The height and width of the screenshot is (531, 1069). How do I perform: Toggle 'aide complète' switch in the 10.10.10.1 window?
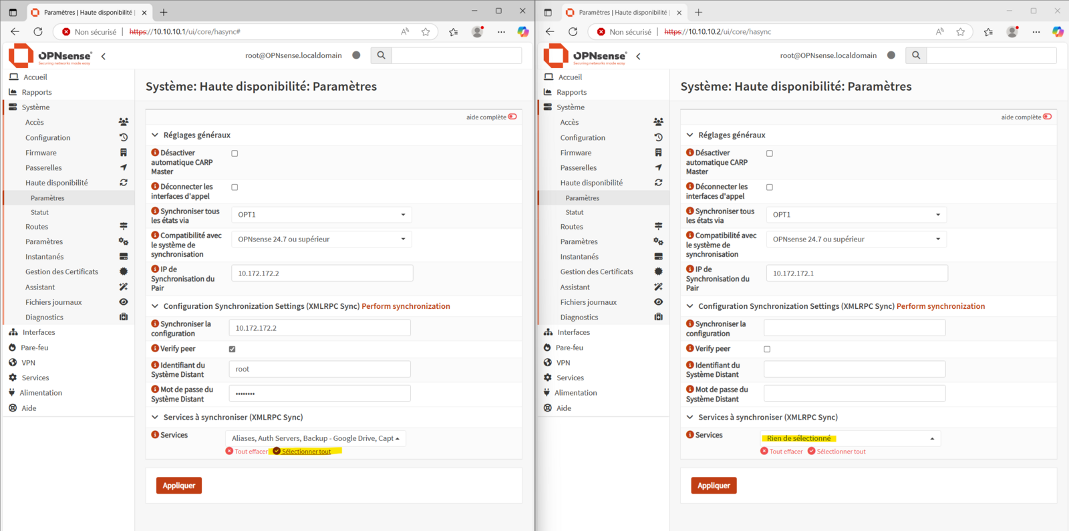pyautogui.click(x=512, y=117)
